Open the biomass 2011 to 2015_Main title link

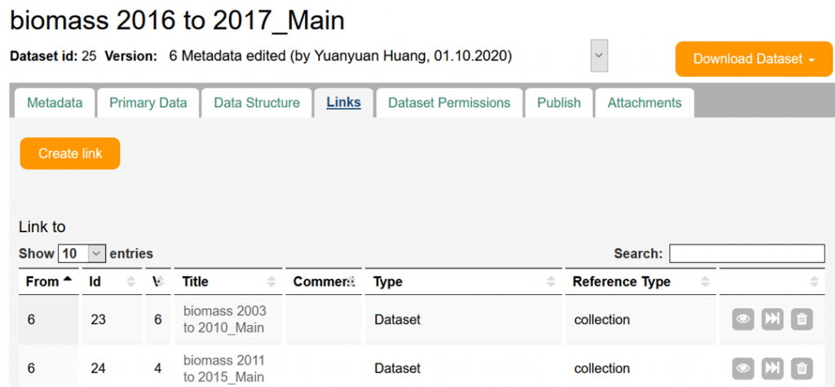click(x=223, y=368)
